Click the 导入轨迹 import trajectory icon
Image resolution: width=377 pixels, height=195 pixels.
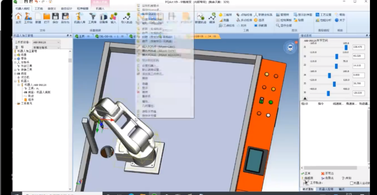(126, 18)
